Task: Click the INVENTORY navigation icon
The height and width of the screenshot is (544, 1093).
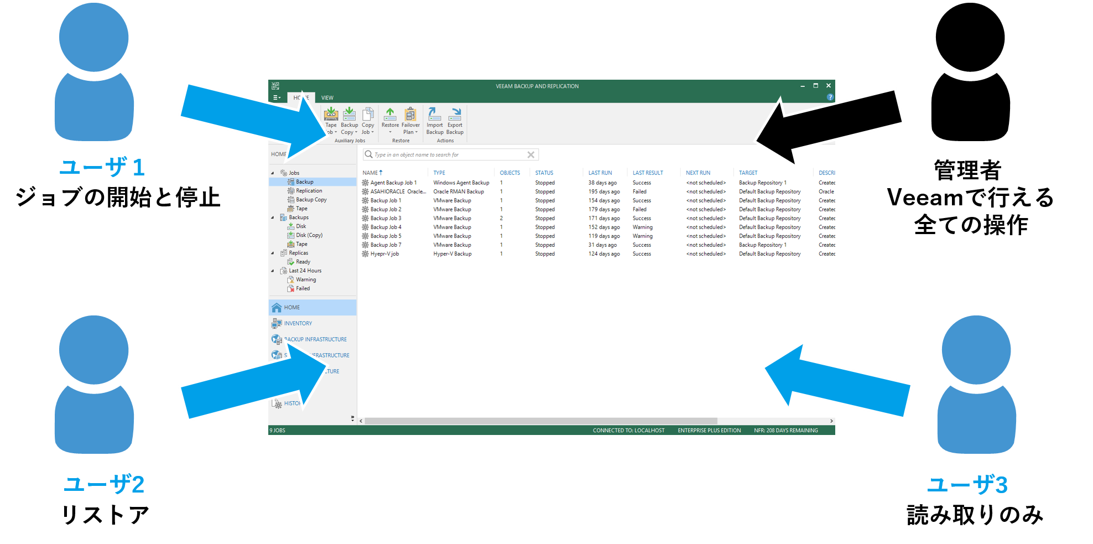Action: click(277, 323)
